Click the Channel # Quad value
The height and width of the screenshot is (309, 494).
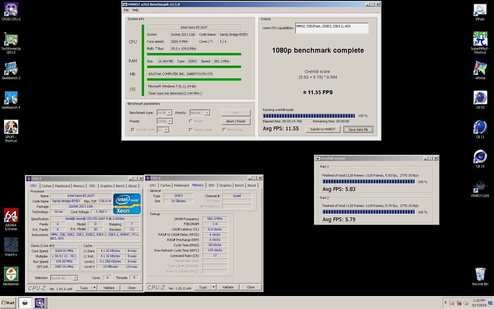[x=237, y=196]
